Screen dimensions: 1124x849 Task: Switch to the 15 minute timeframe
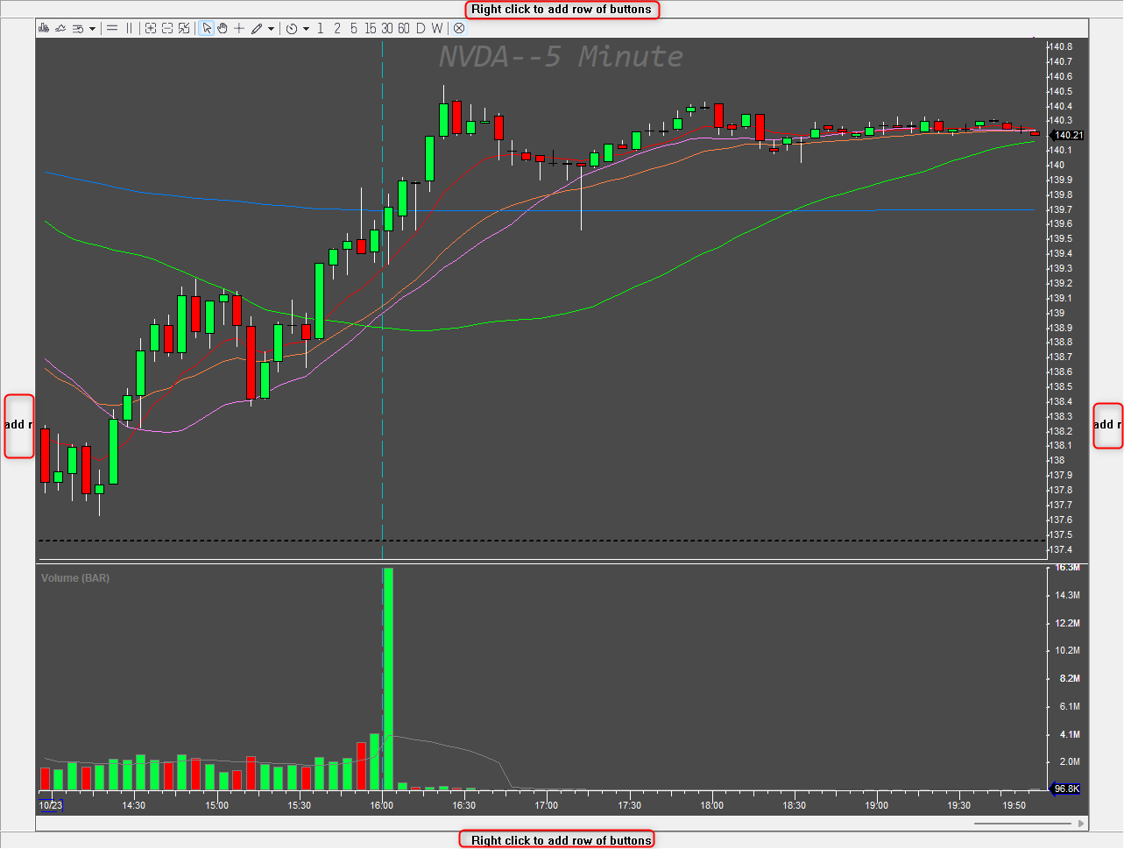[371, 28]
